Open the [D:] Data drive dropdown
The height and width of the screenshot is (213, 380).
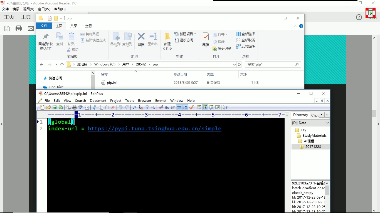point(310,123)
